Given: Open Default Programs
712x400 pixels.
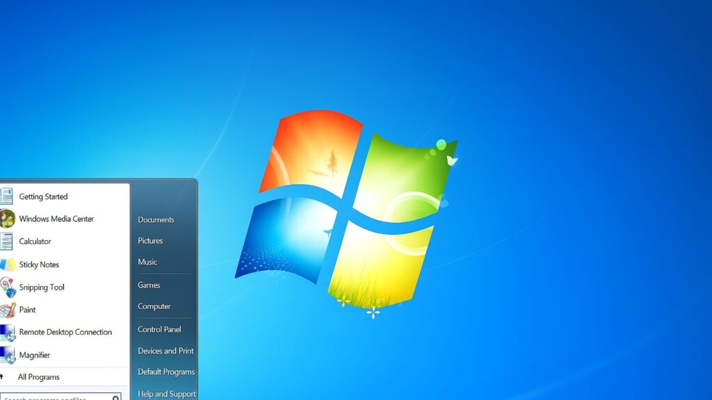Looking at the screenshot, I should pos(166,372).
